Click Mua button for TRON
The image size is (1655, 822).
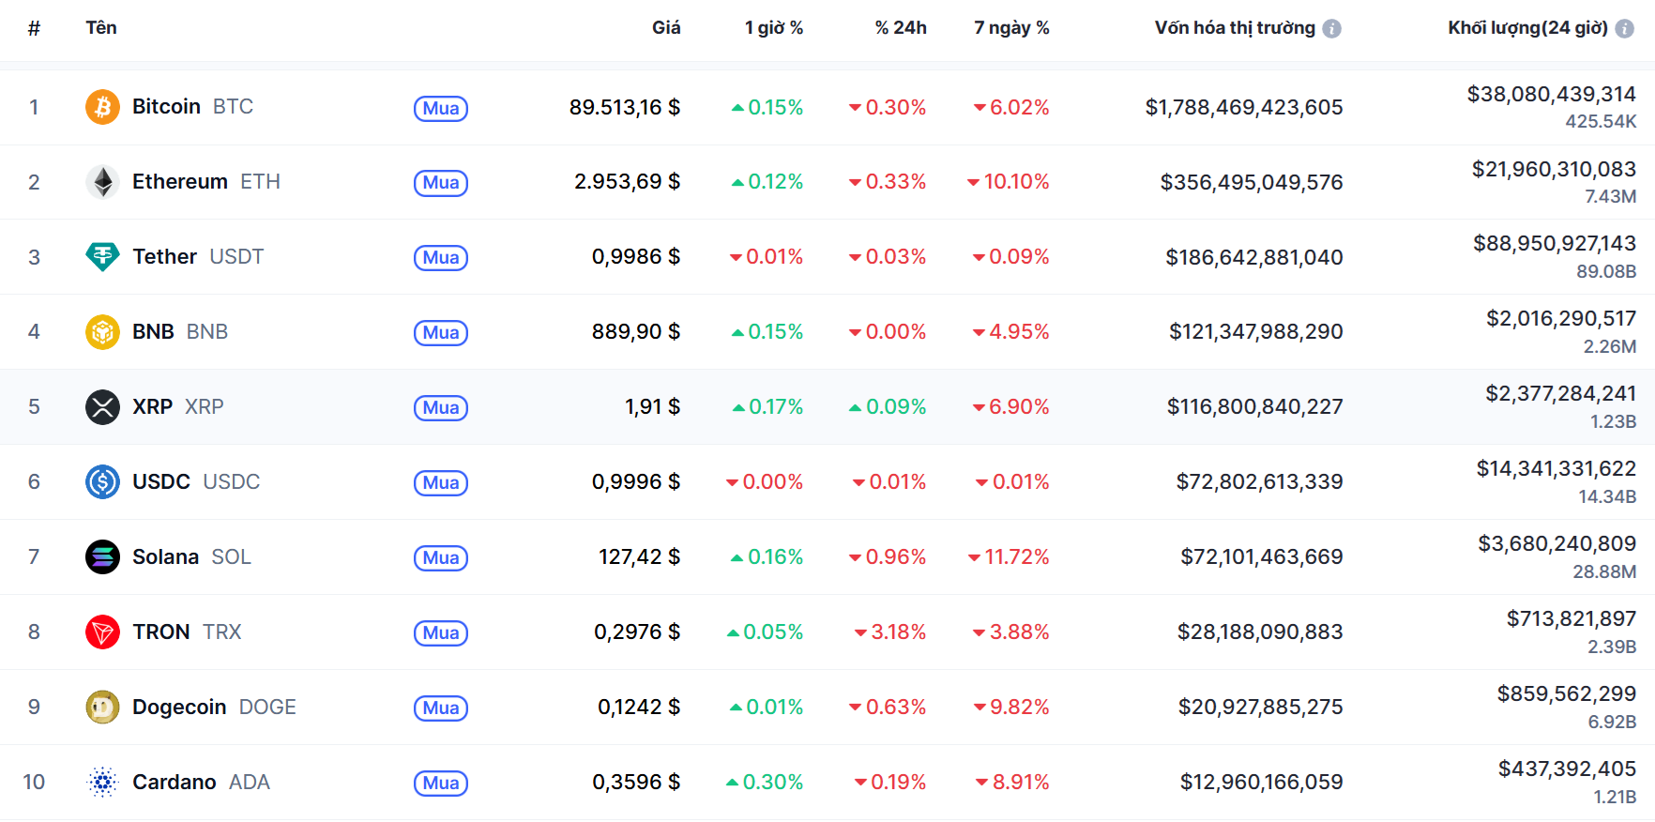(x=441, y=633)
